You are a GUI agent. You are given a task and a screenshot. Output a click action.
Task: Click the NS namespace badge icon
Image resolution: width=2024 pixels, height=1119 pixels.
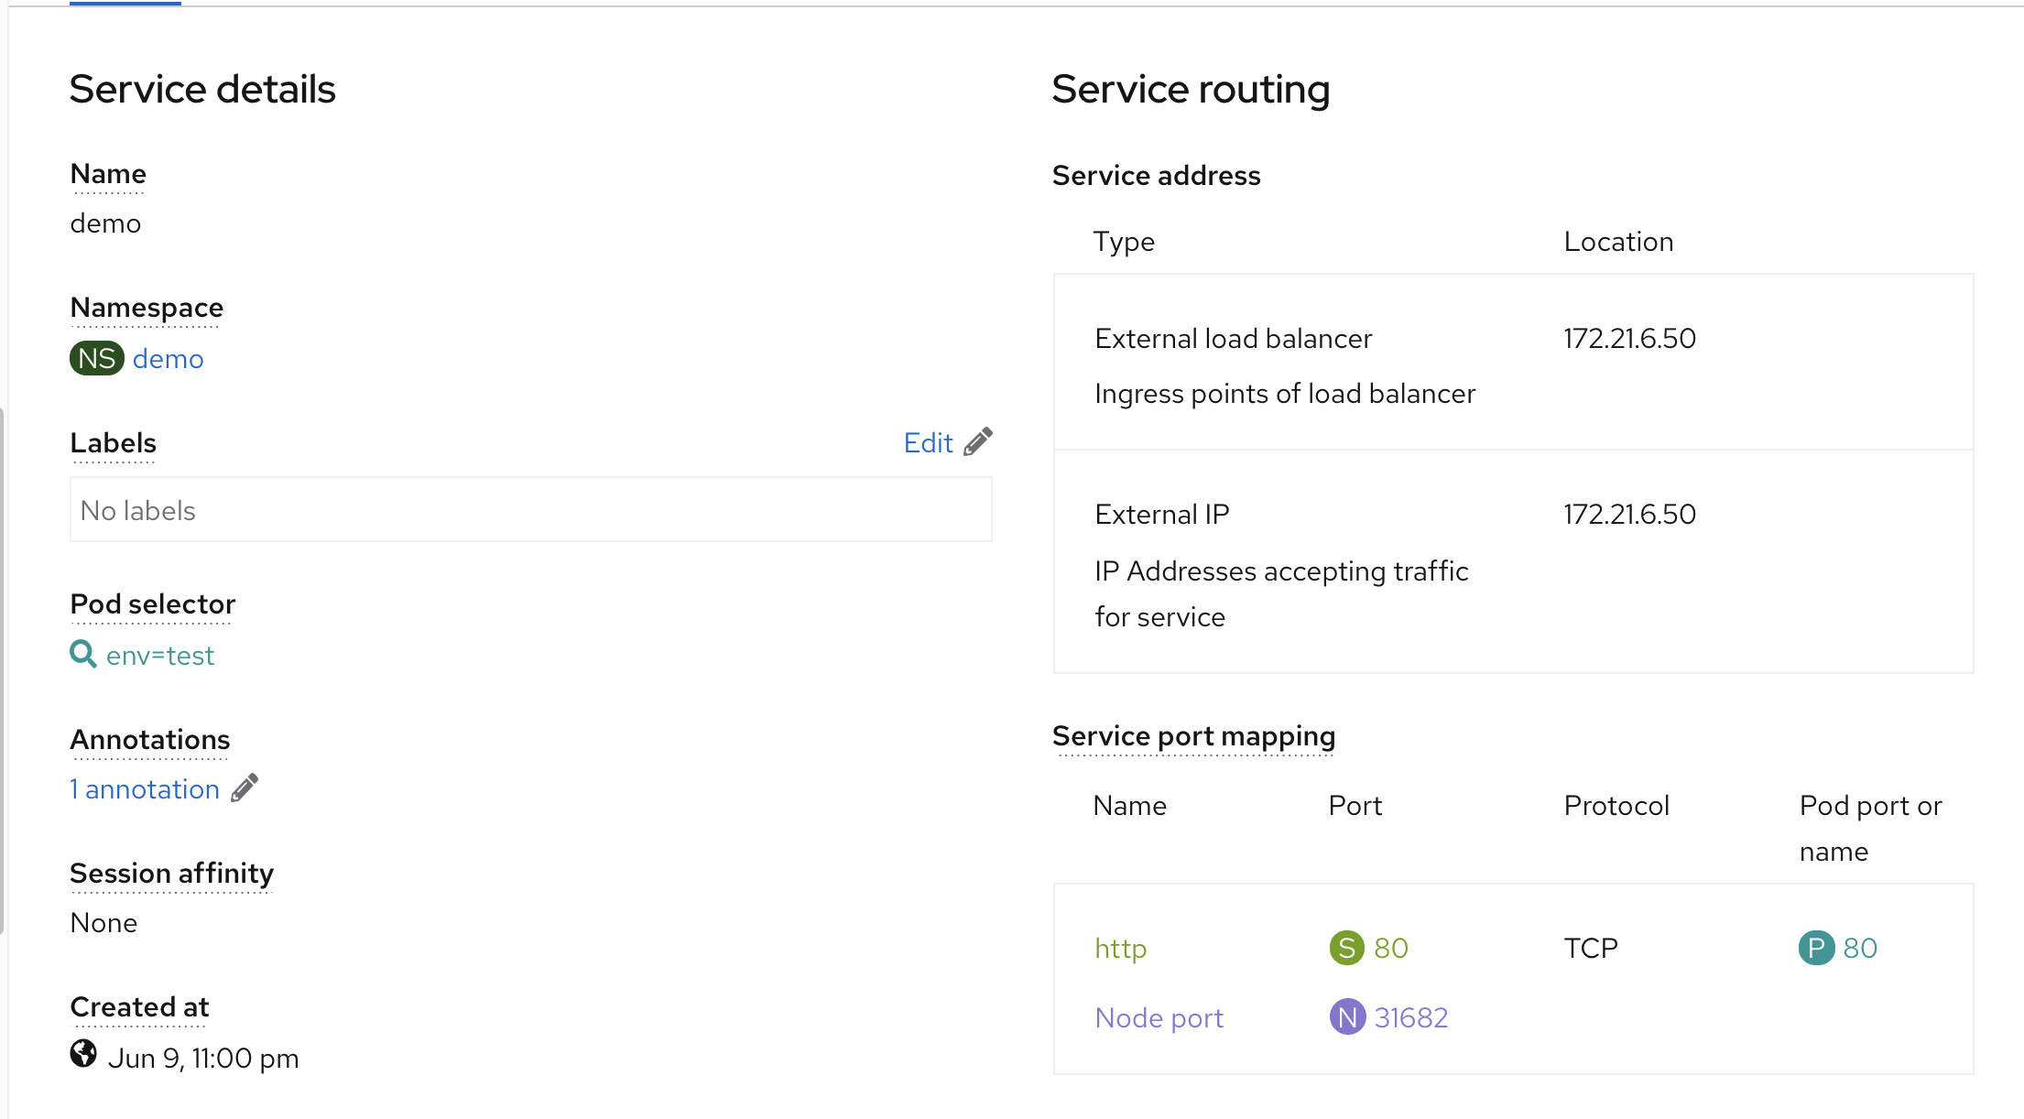tap(96, 358)
